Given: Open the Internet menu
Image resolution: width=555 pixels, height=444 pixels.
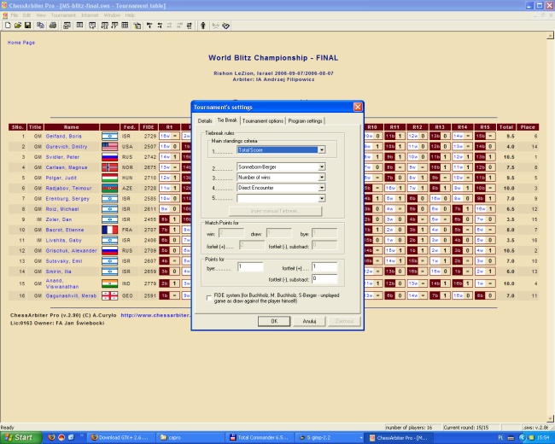Looking at the screenshot, I should pos(90,15).
